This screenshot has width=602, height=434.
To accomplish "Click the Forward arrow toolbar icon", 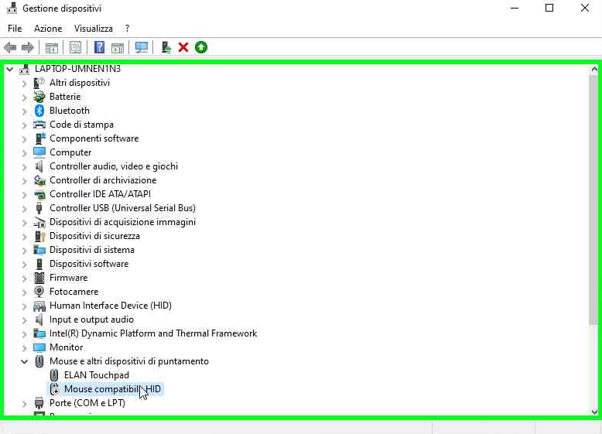I will coord(28,48).
